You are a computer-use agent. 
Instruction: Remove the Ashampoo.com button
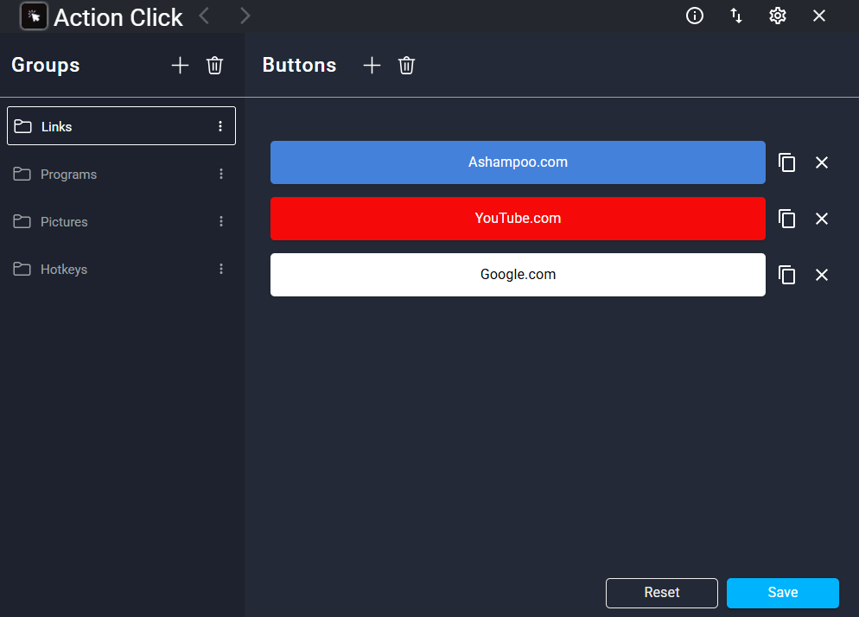[x=821, y=162]
